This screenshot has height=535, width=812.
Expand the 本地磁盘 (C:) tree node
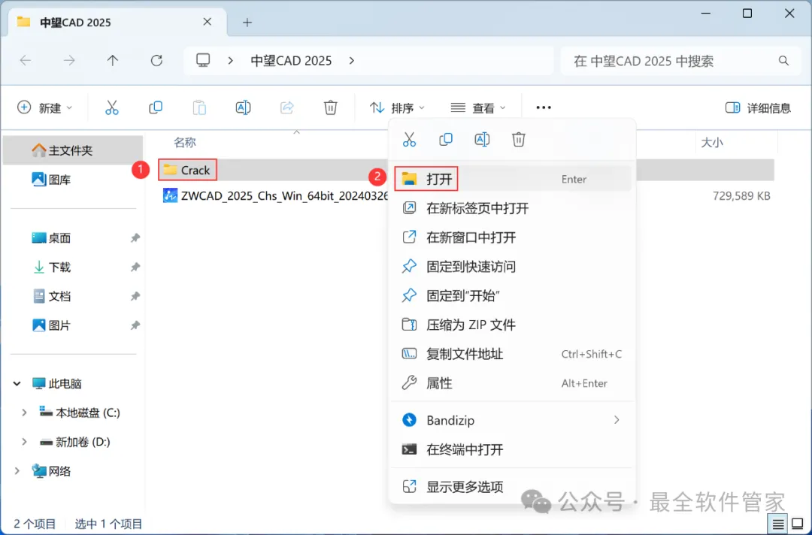(24, 413)
